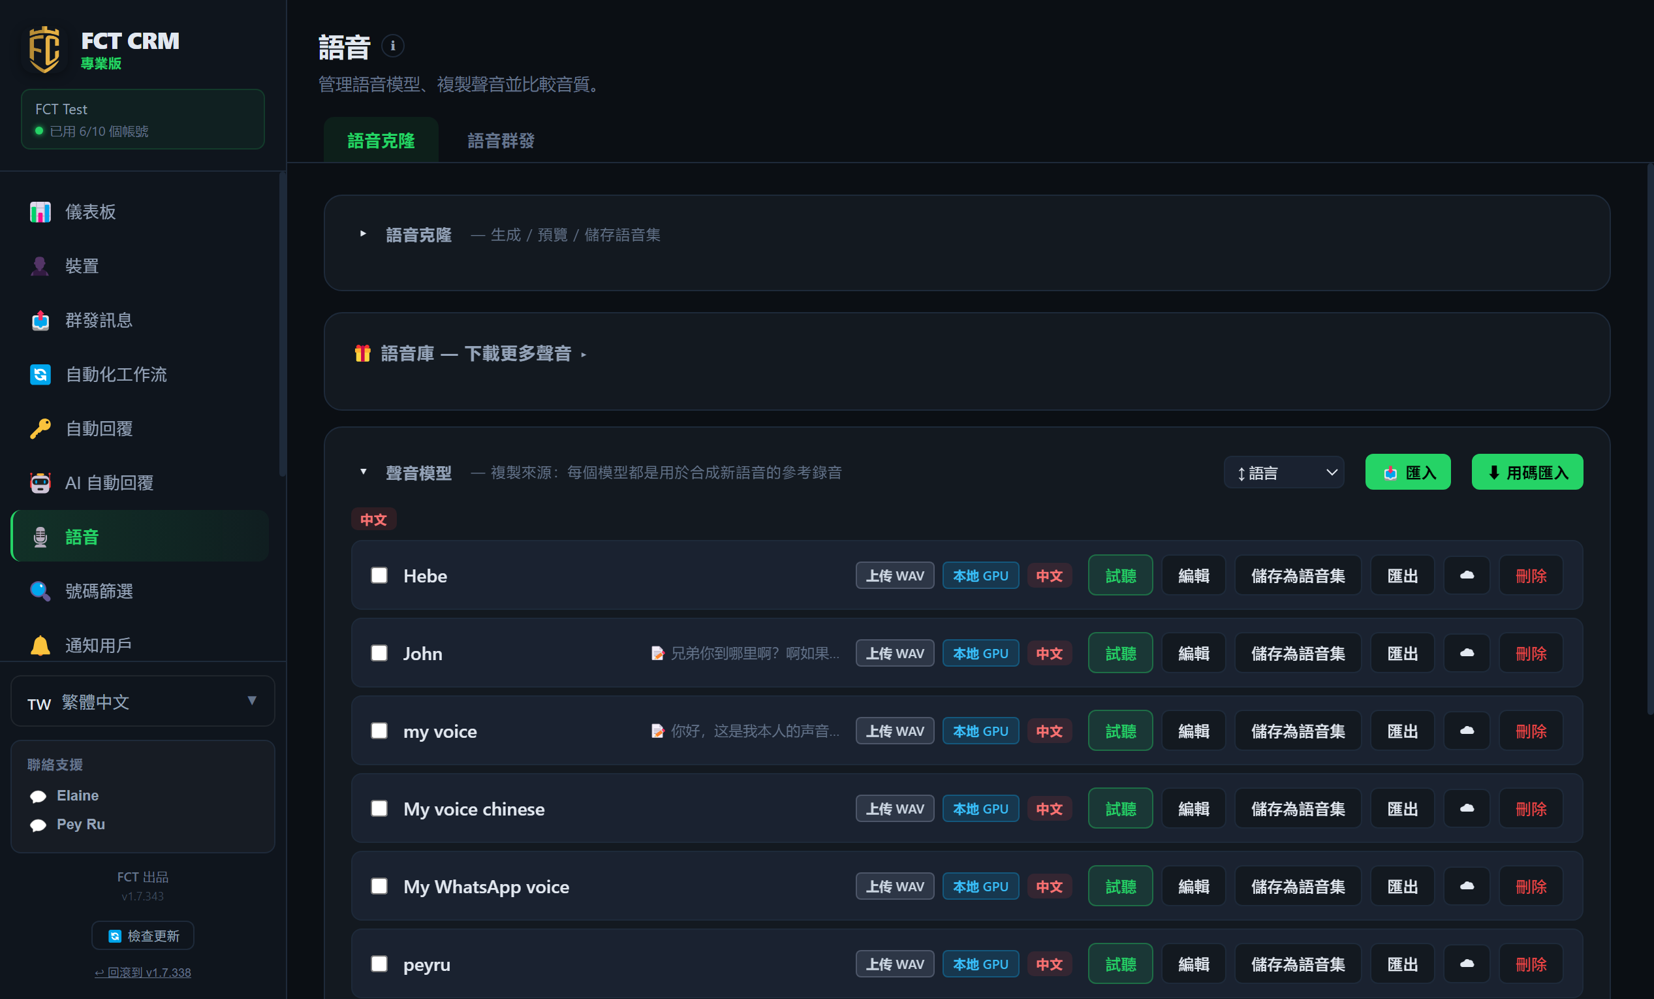Click the 聯絡支援 heading
The width and height of the screenshot is (1654, 999).
[55, 765]
